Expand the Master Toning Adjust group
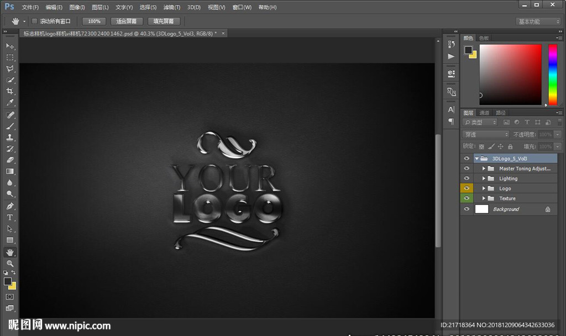Image resolution: width=566 pixels, height=336 pixels. coord(484,169)
